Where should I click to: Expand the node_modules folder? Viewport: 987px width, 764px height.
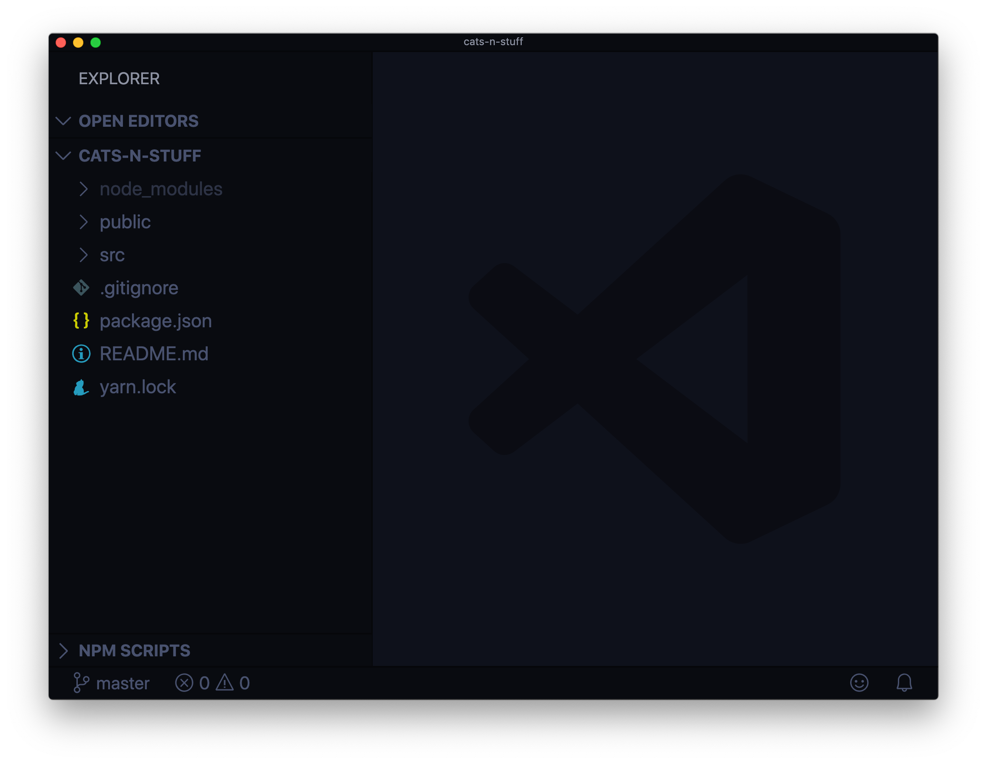click(84, 189)
